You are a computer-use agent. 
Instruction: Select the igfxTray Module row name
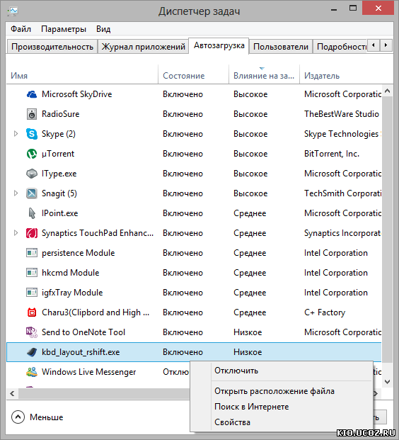[72, 293]
